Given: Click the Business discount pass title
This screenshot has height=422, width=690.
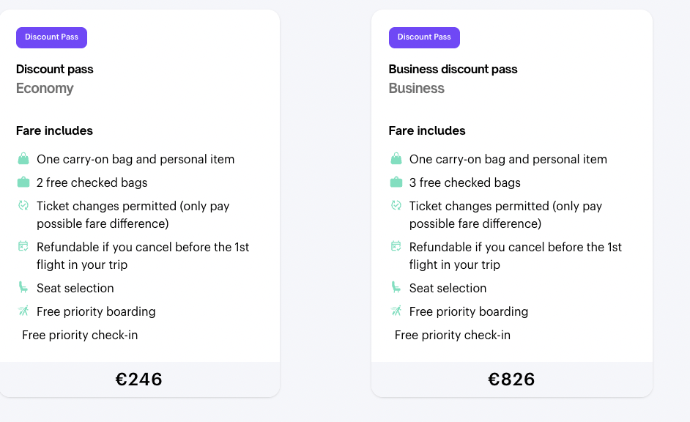Looking at the screenshot, I should (453, 70).
